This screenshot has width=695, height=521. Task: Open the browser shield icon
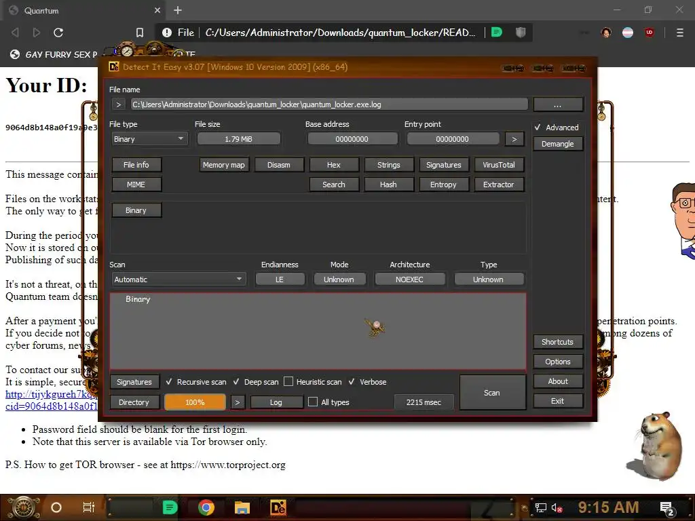click(x=521, y=33)
